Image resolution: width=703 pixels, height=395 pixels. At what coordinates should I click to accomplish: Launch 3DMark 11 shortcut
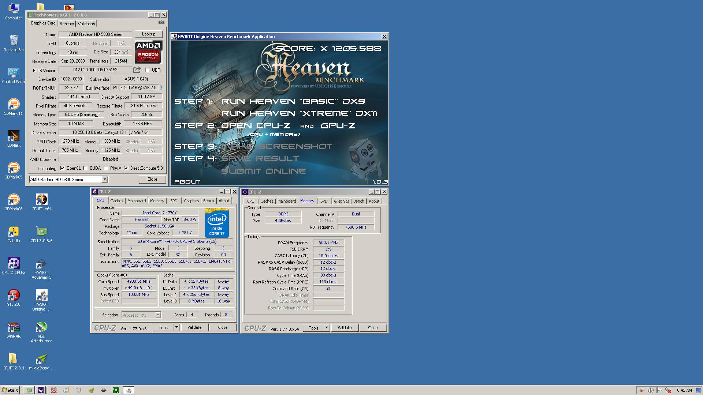pyautogui.click(x=14, y=107)
